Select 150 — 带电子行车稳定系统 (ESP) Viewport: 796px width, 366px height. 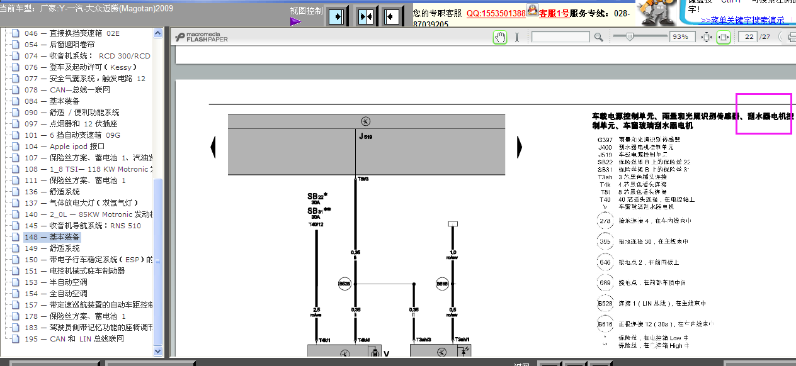click(88, 260)
